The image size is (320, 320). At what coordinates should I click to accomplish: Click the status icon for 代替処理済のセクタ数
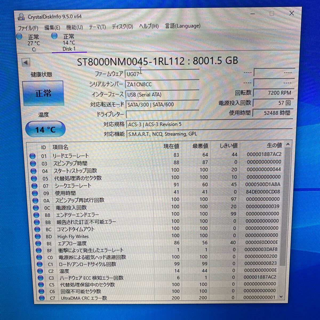34,179
